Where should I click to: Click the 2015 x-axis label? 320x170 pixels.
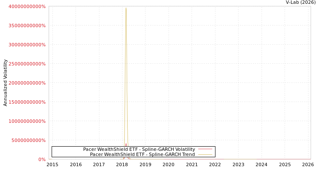tap(52, 164)
